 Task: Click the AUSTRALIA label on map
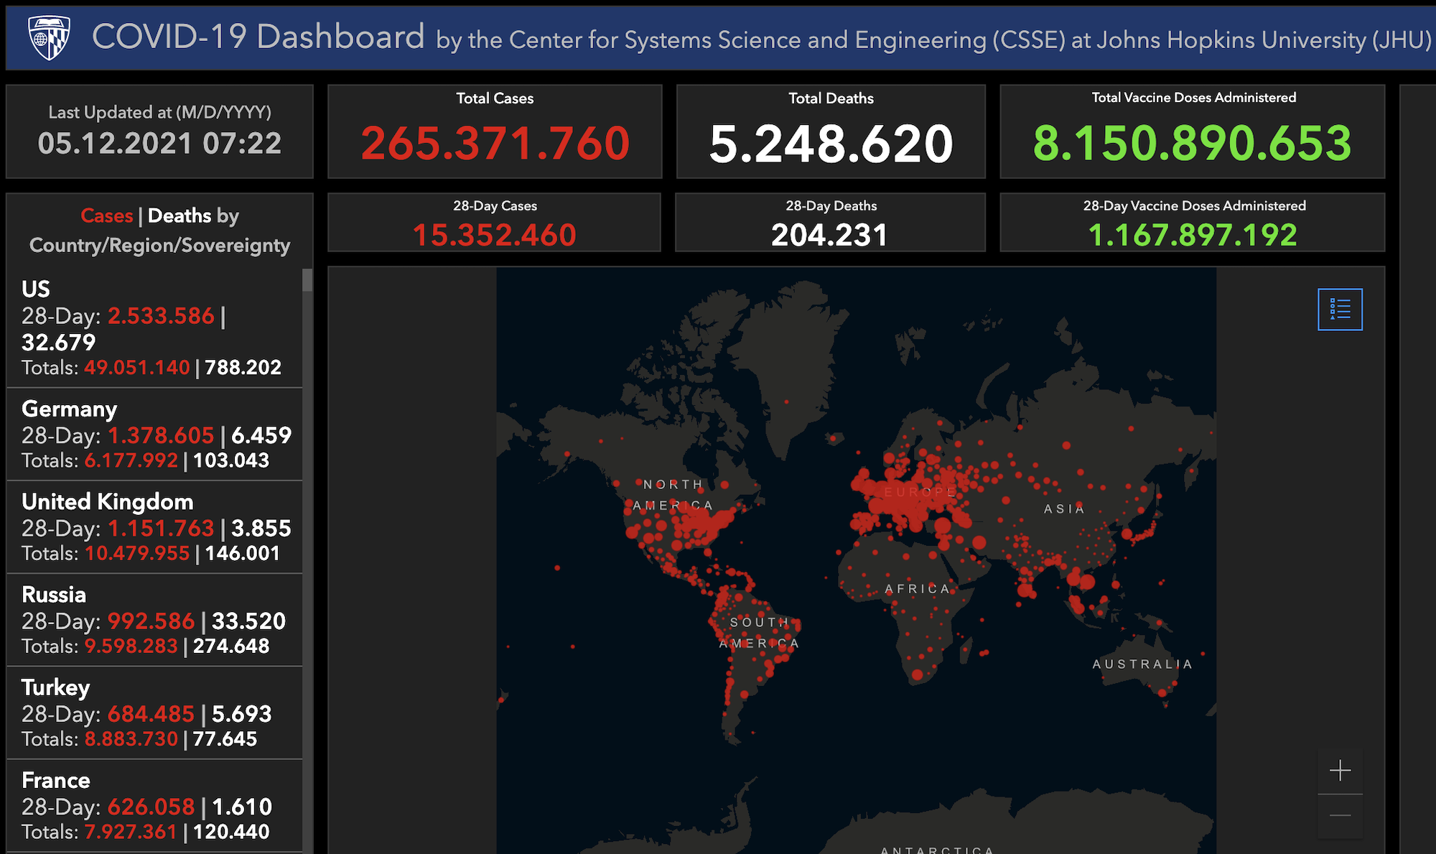(x=1142, y=664)
